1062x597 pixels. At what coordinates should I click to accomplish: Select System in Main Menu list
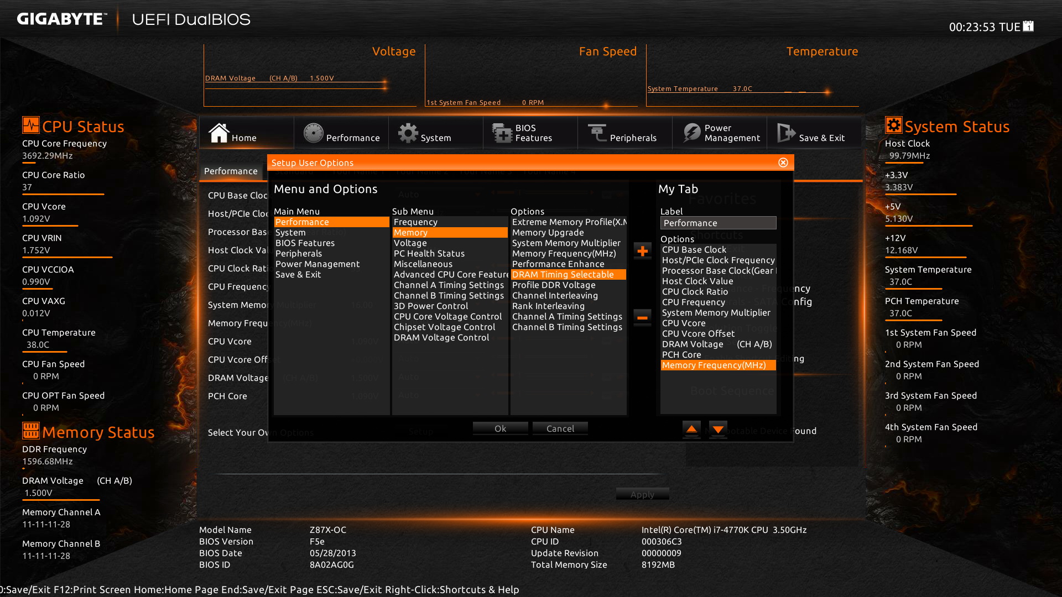coord(331,232)
